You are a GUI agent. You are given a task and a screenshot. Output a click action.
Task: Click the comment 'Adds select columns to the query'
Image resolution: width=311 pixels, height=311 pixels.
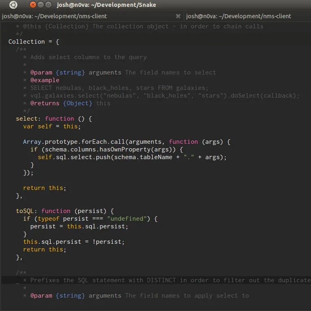tap(88, 57)
